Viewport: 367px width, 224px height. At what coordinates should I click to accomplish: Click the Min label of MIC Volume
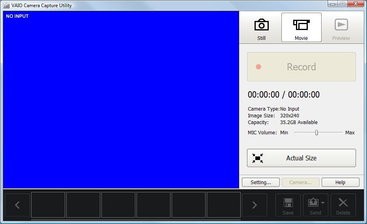(284, 133)
